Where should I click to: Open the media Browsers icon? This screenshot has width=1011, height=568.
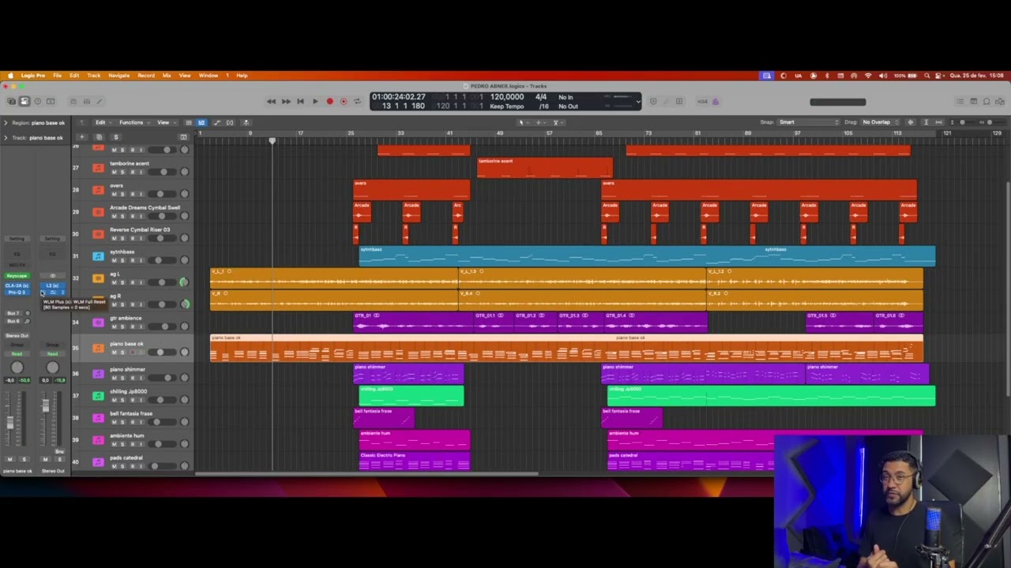[1000, 101]
